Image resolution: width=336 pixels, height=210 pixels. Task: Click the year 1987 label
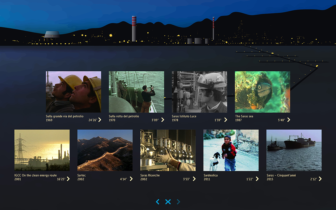click(x=238, y=120)
